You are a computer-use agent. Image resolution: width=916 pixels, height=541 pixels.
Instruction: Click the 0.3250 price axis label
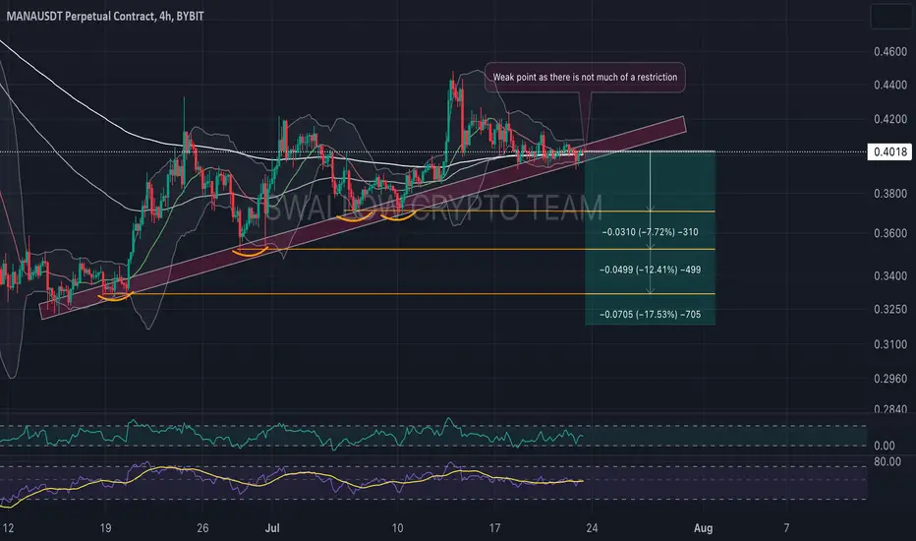890,310
